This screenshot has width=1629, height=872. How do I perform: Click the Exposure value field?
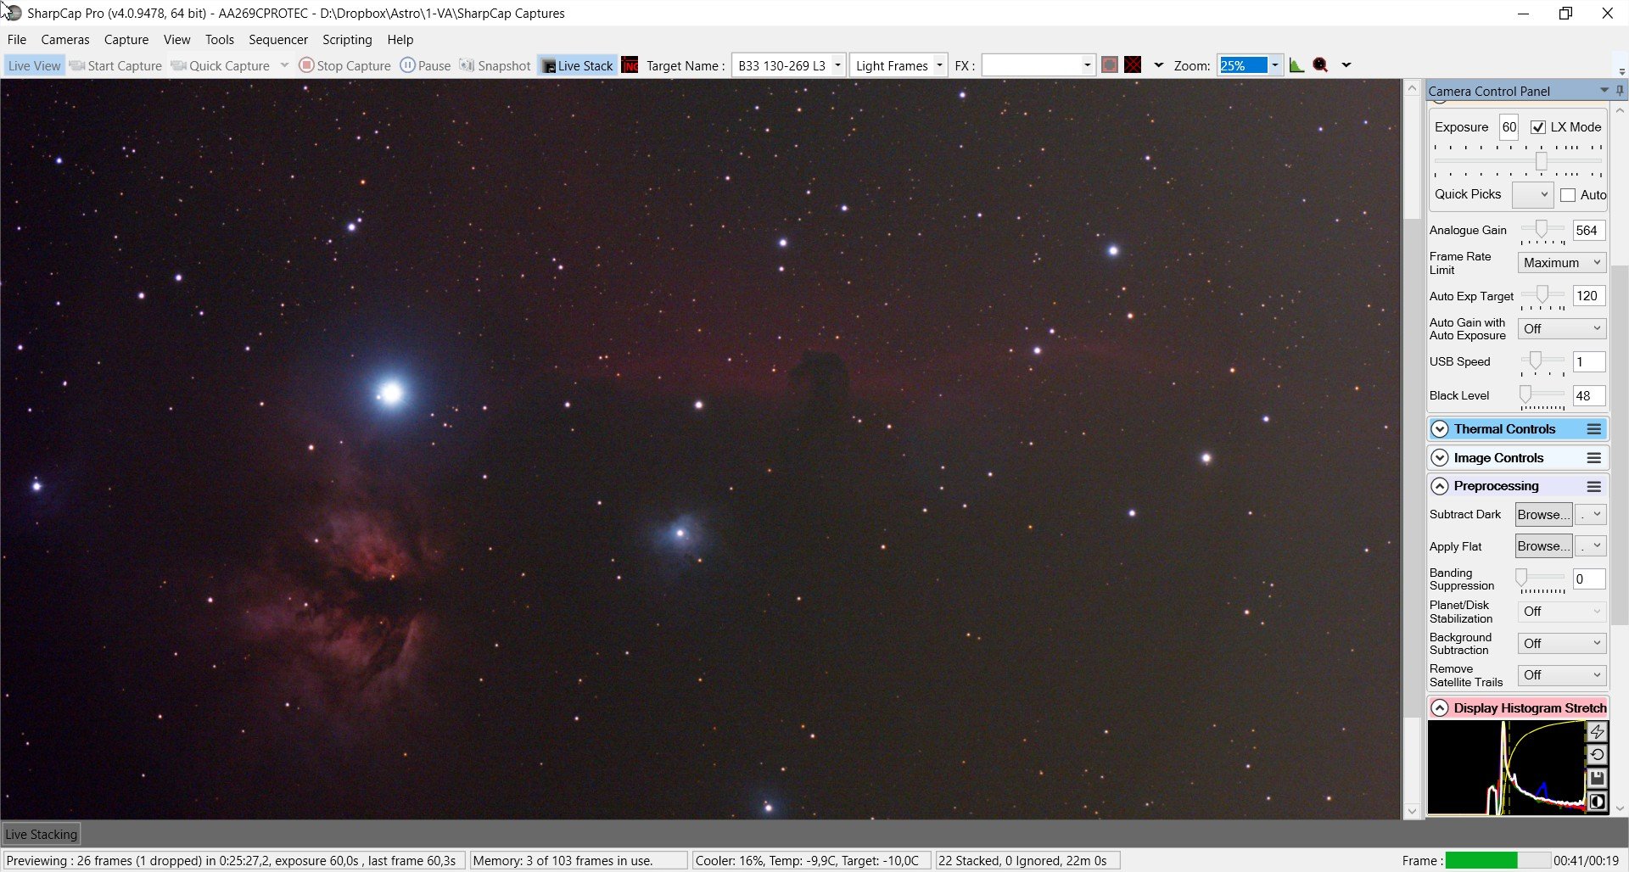1509,127
